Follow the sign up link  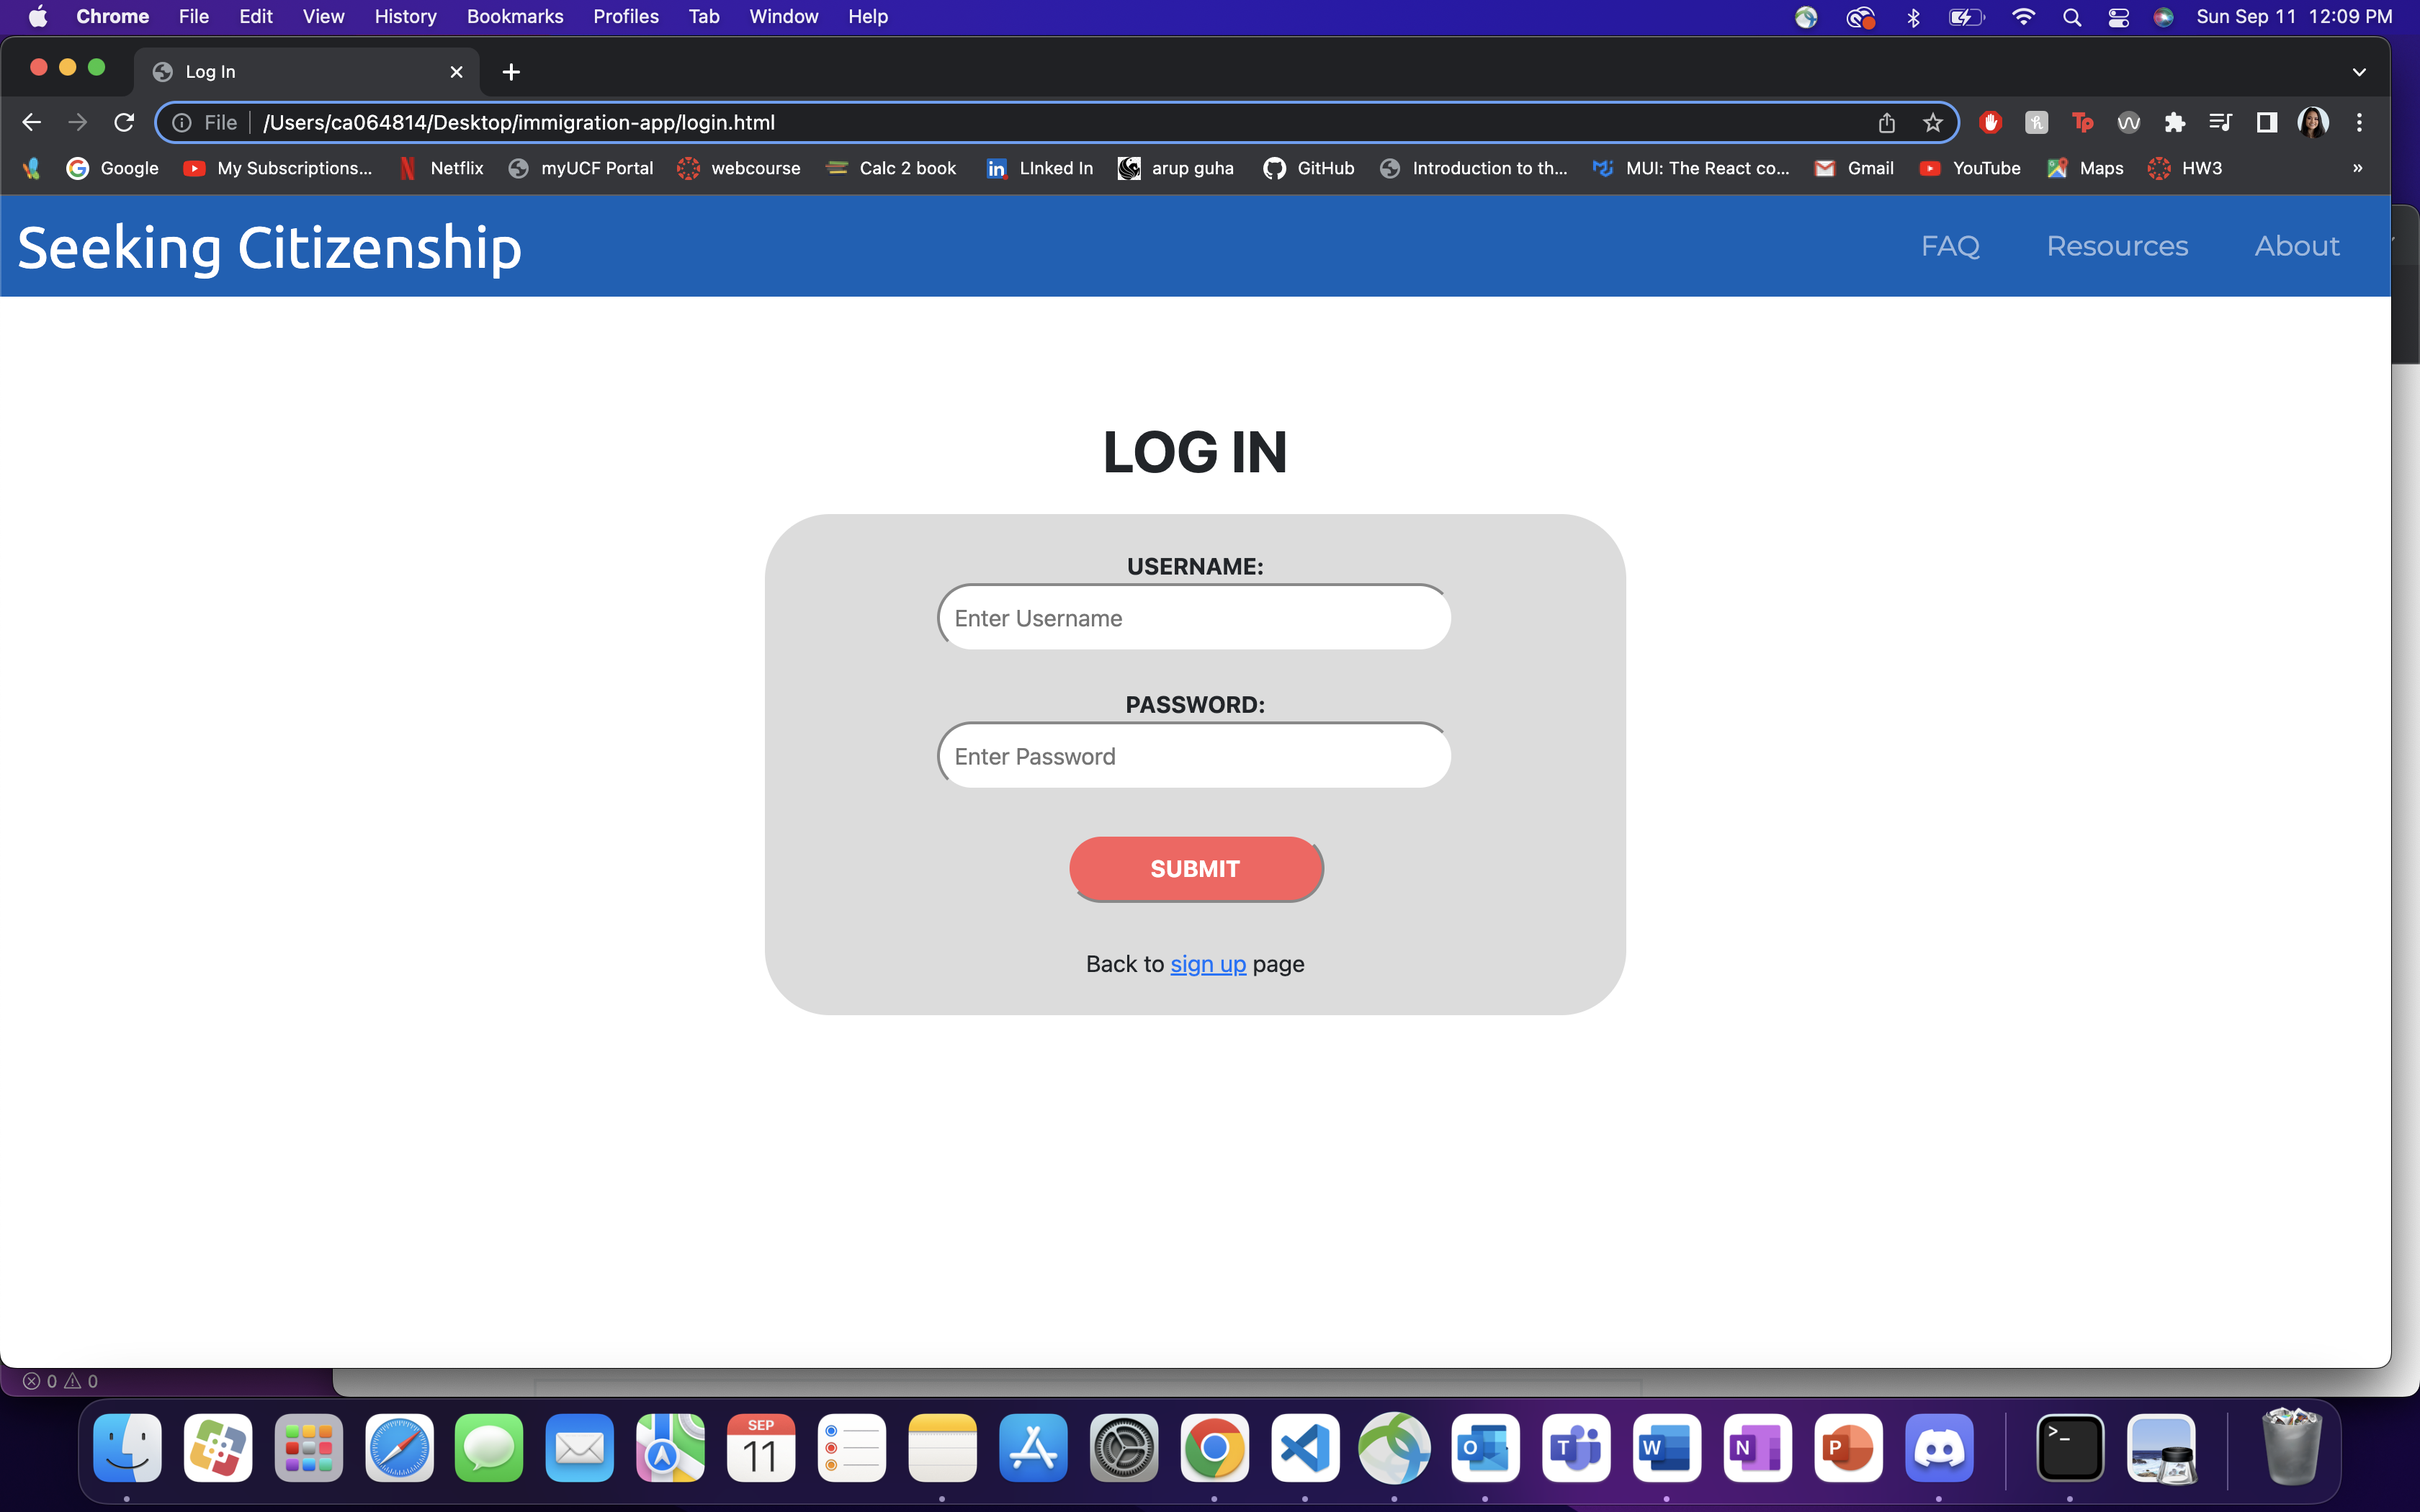[x=1207, y=964]
